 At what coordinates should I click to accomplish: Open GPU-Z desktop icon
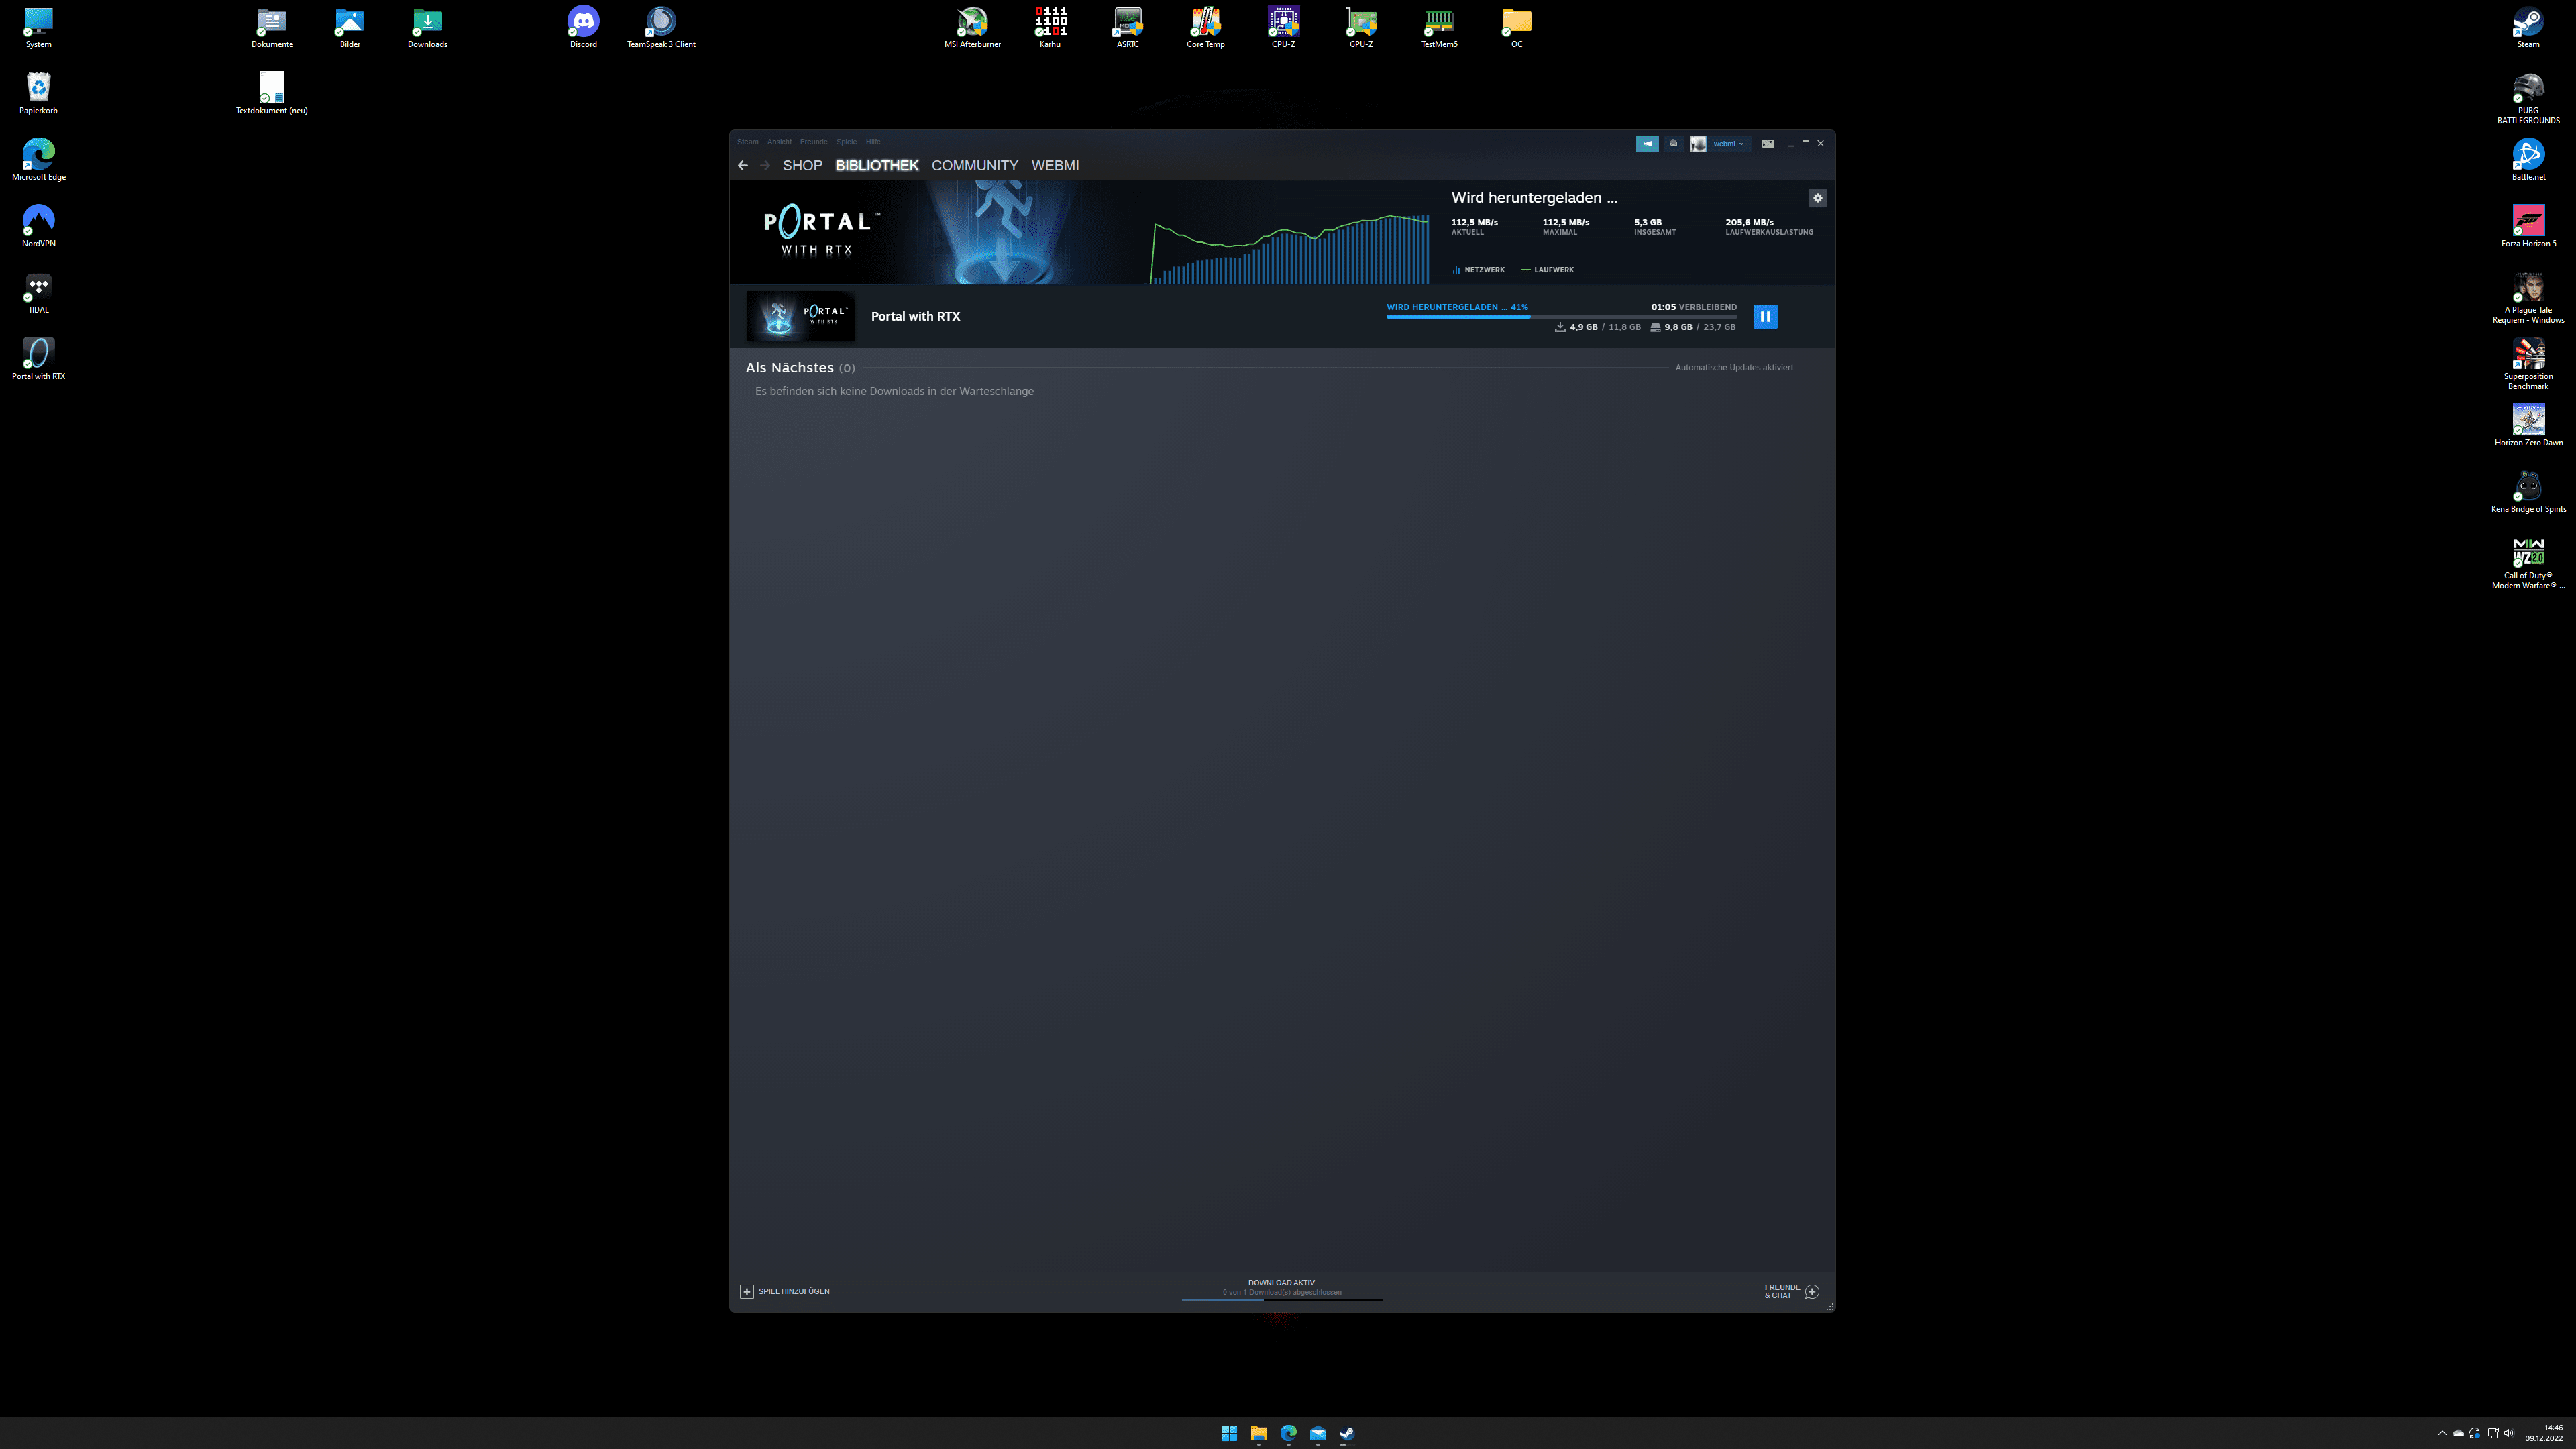(1361, 27)
